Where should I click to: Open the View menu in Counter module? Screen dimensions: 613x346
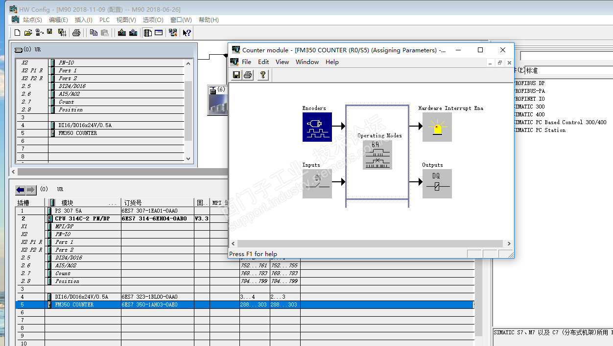point(282,62)
